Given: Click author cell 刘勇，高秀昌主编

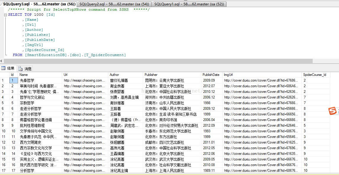Looking at the screenshot, I should click(126, 97).
